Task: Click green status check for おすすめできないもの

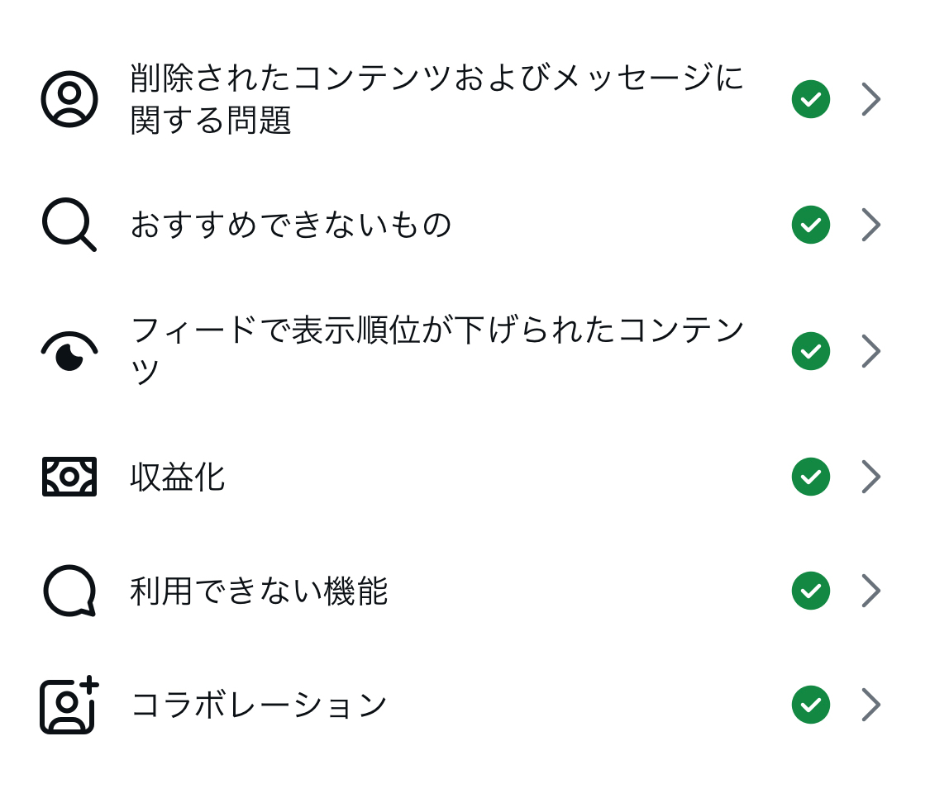Action: click(810, 225)
